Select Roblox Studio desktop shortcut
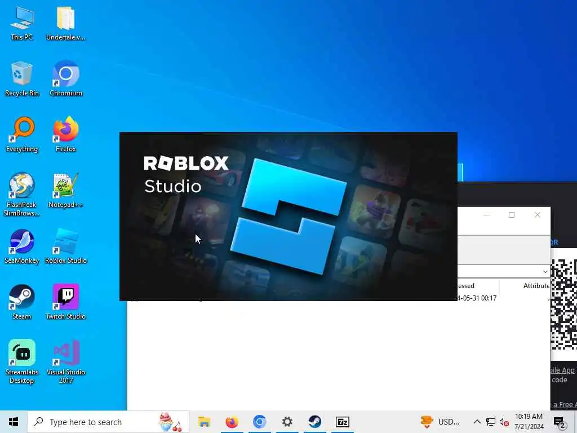 coord(66,246)
